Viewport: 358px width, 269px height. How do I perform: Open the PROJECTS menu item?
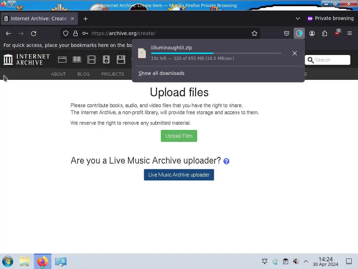(113, 74)
